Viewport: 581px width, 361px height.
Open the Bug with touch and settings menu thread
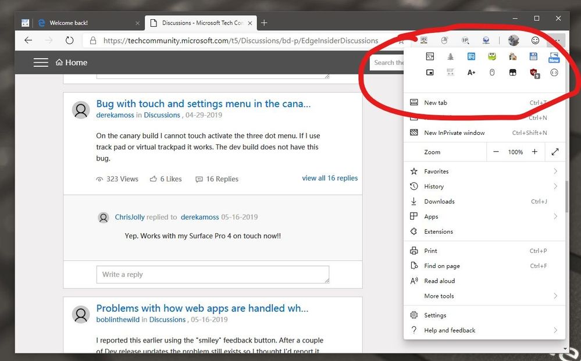point(204,103)
